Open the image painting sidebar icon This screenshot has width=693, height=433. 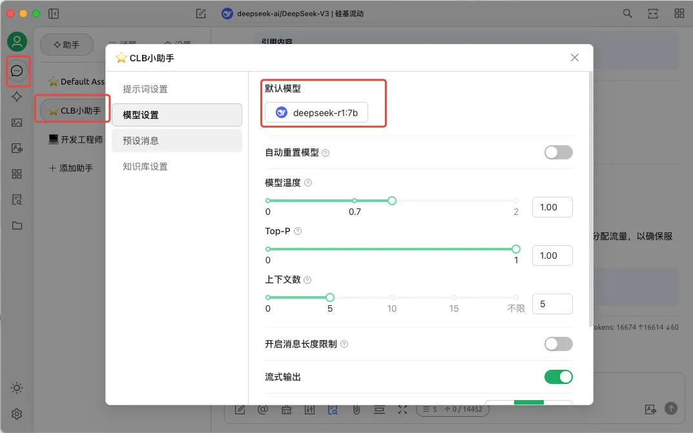17,122
